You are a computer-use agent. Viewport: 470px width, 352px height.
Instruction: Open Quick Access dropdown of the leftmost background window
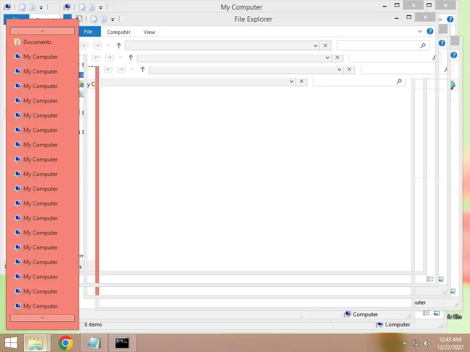pyautogui.click(x=41, y=7)
